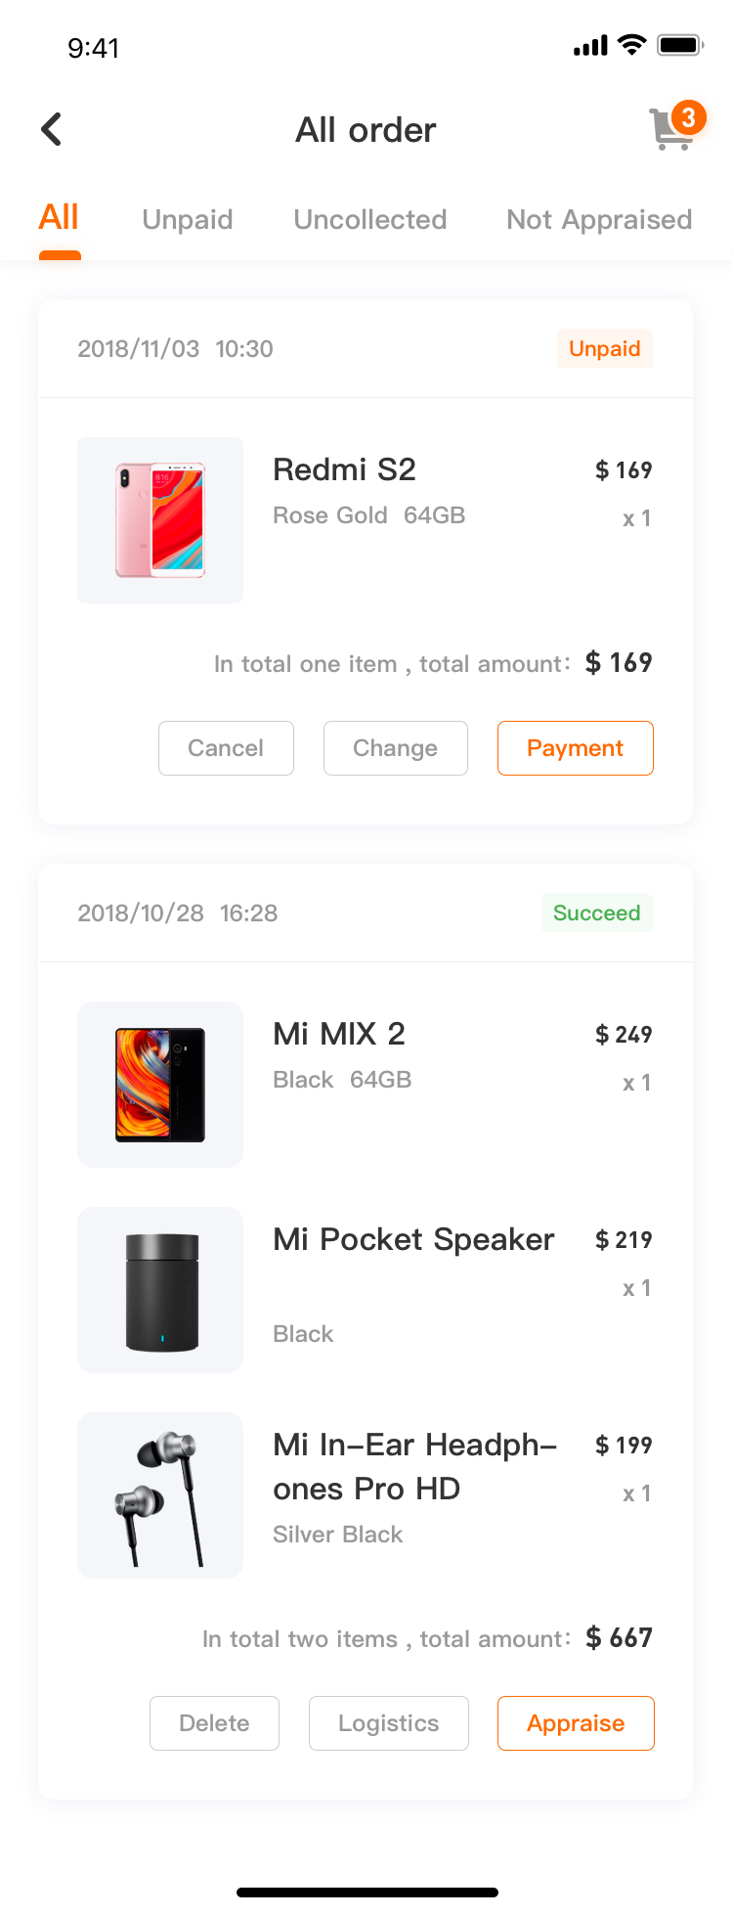
Task: Tap the Wi-Fi status icon
Action: click(633, 45)
